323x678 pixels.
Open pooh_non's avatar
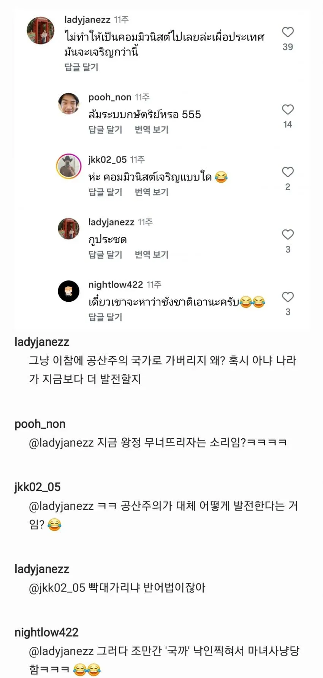(69, 103)
